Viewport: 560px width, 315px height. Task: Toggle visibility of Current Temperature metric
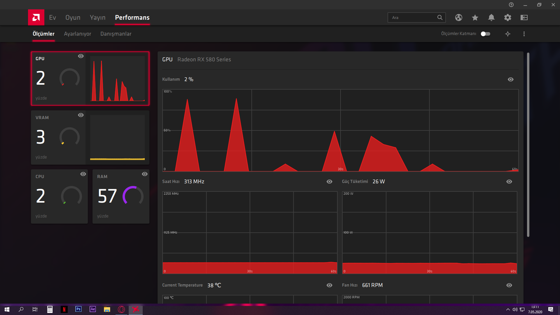pyautogui.click(x=329, y=285)
